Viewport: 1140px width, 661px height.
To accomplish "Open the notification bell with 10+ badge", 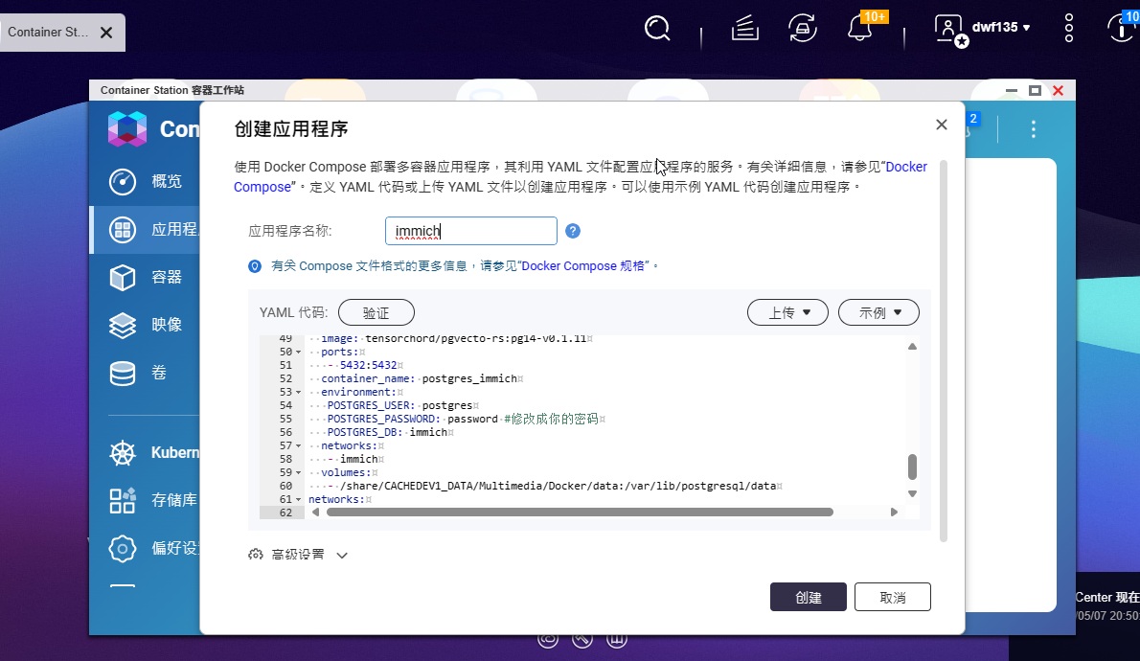I will (861, 28).
